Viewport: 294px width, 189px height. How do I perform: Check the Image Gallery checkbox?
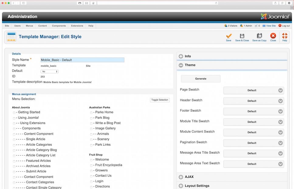tap(91, 129)
